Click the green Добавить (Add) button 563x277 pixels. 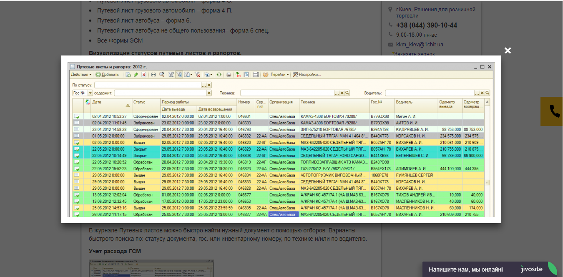coord(107,75)
